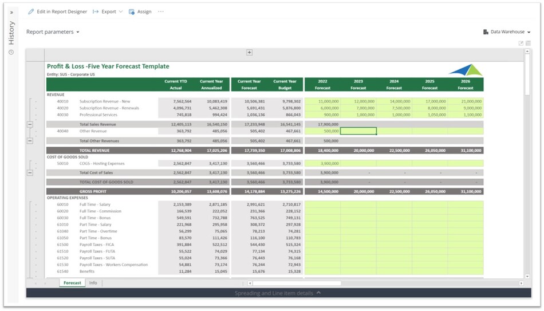Switch to the Info sheet tab
The height and width of the screenshot is (311, 544).
(x=93, y=283)
